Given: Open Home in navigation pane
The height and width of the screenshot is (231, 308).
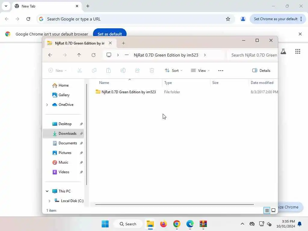Looking at the screenshot, I should (63, 85).
